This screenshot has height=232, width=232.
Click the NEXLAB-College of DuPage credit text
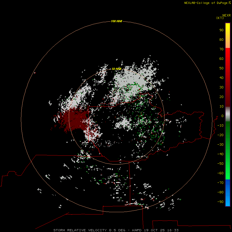point(206,3)
